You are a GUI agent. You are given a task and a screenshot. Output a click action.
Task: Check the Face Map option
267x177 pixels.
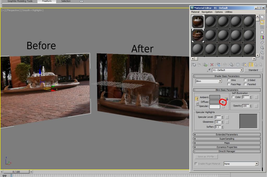coord(229,84)
